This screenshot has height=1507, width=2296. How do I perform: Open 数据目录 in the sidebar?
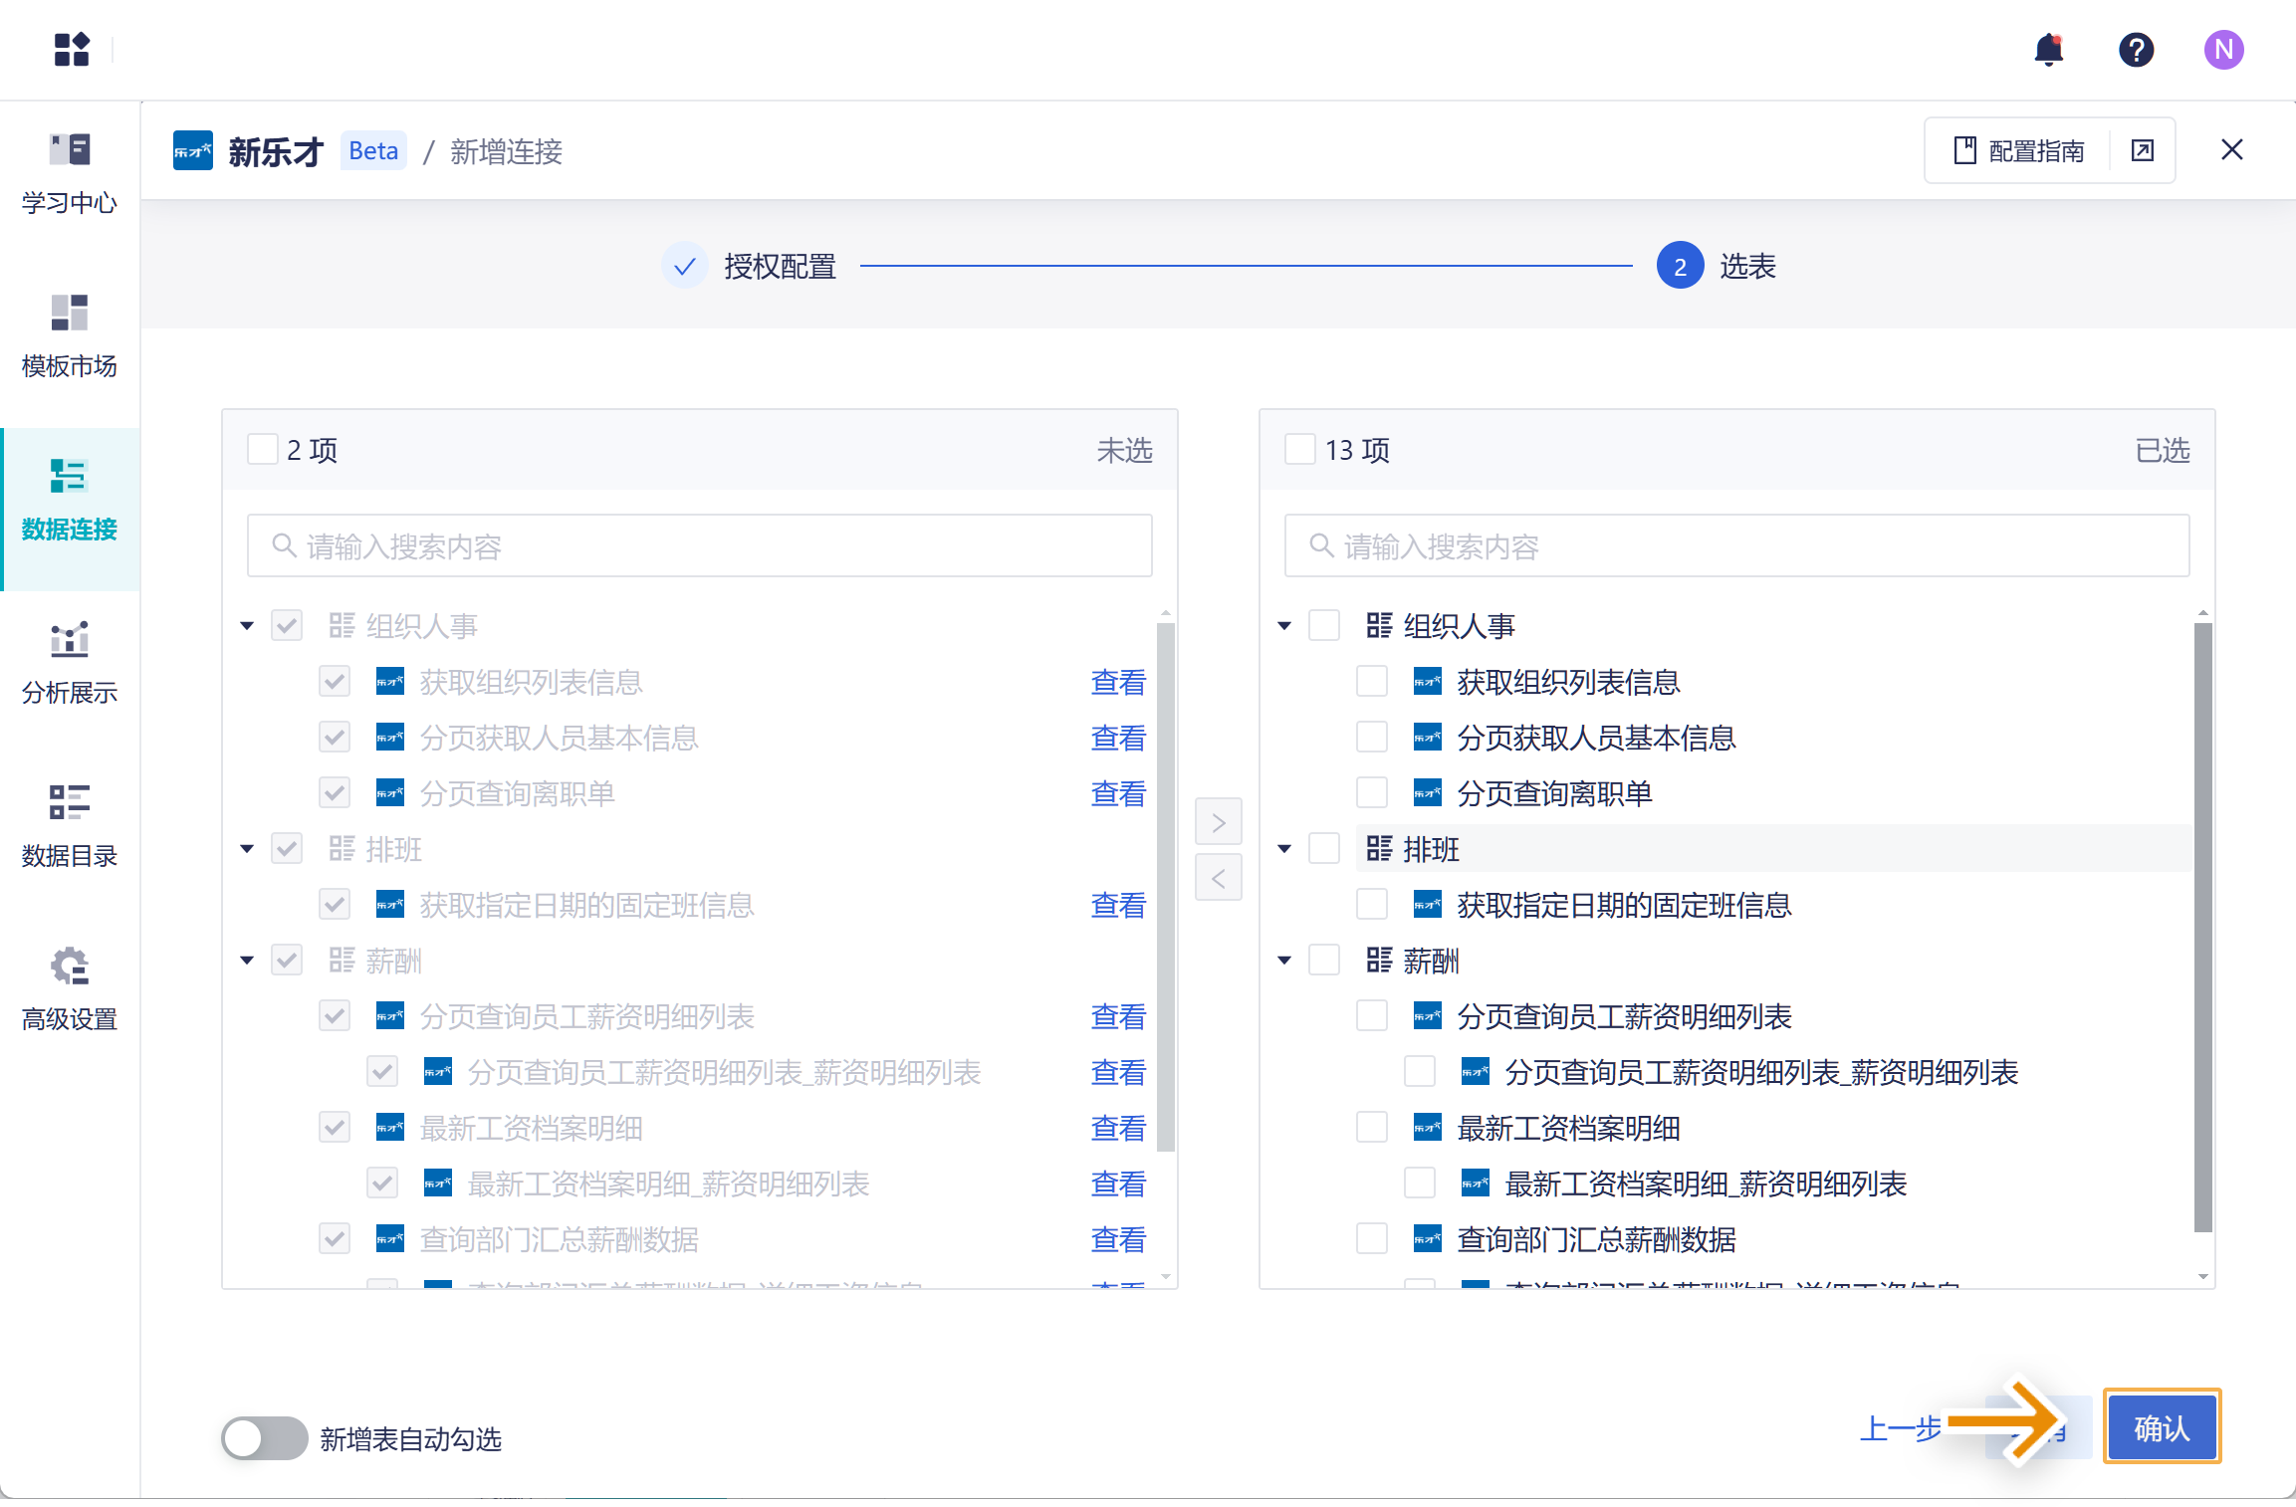[70, 827]
